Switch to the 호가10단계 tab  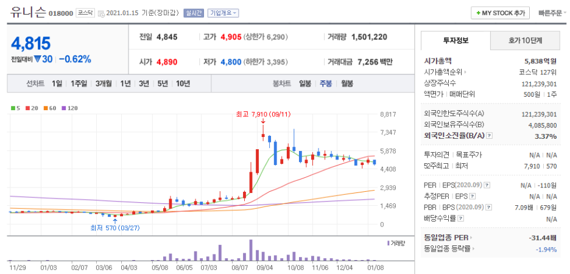(x=525, y=40)
